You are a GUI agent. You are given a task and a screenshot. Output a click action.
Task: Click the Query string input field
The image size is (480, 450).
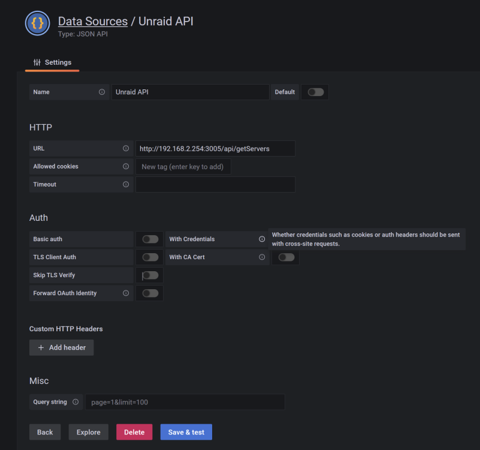185,402
